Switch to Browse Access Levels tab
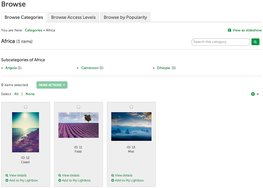 73,17
